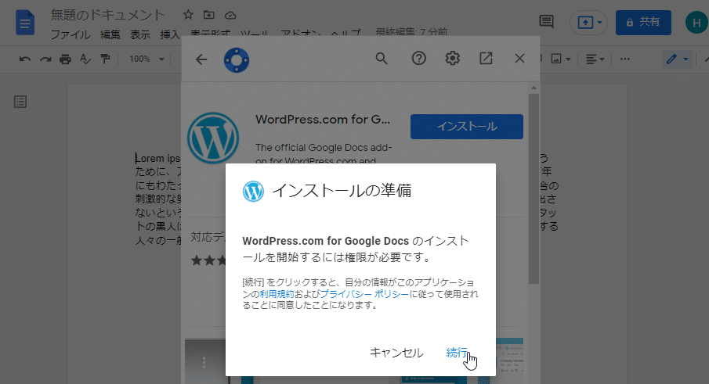Screen dimensions: 709x384
Task: Click the add-on panel vertical scrollbar
Action: point(533,188)
